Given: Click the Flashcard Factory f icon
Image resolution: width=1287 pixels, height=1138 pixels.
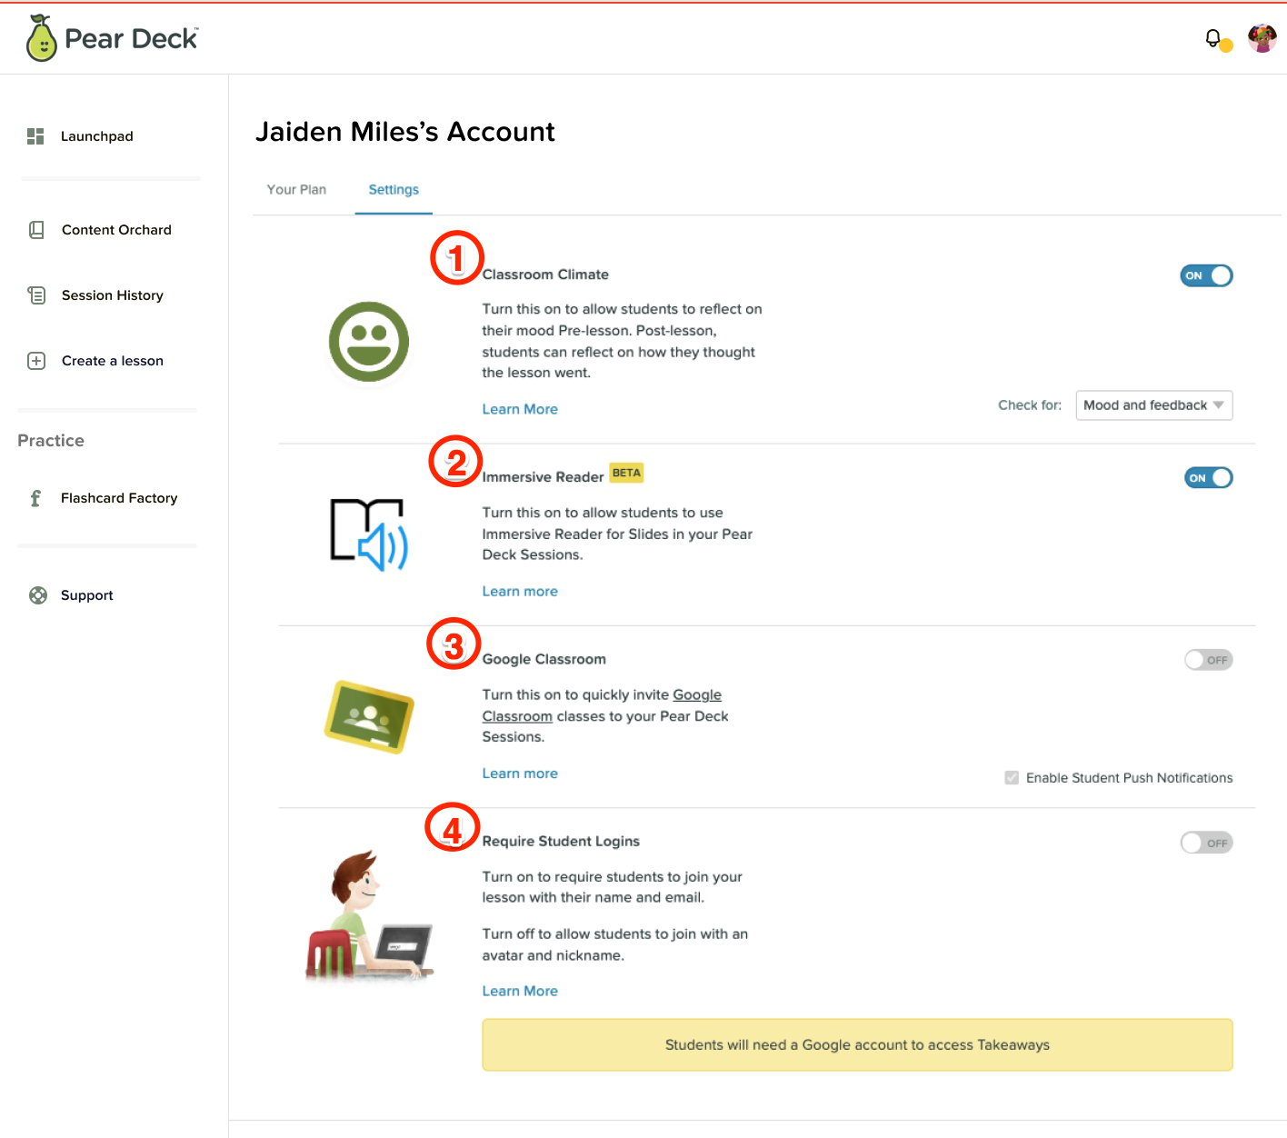Looking at the screenshot, I should click(35, 498).
